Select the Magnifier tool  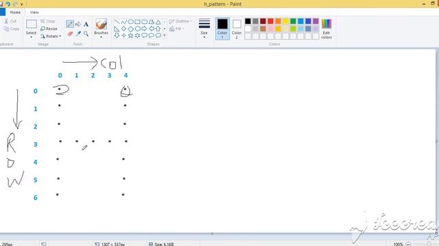click(x=86, y=33)
